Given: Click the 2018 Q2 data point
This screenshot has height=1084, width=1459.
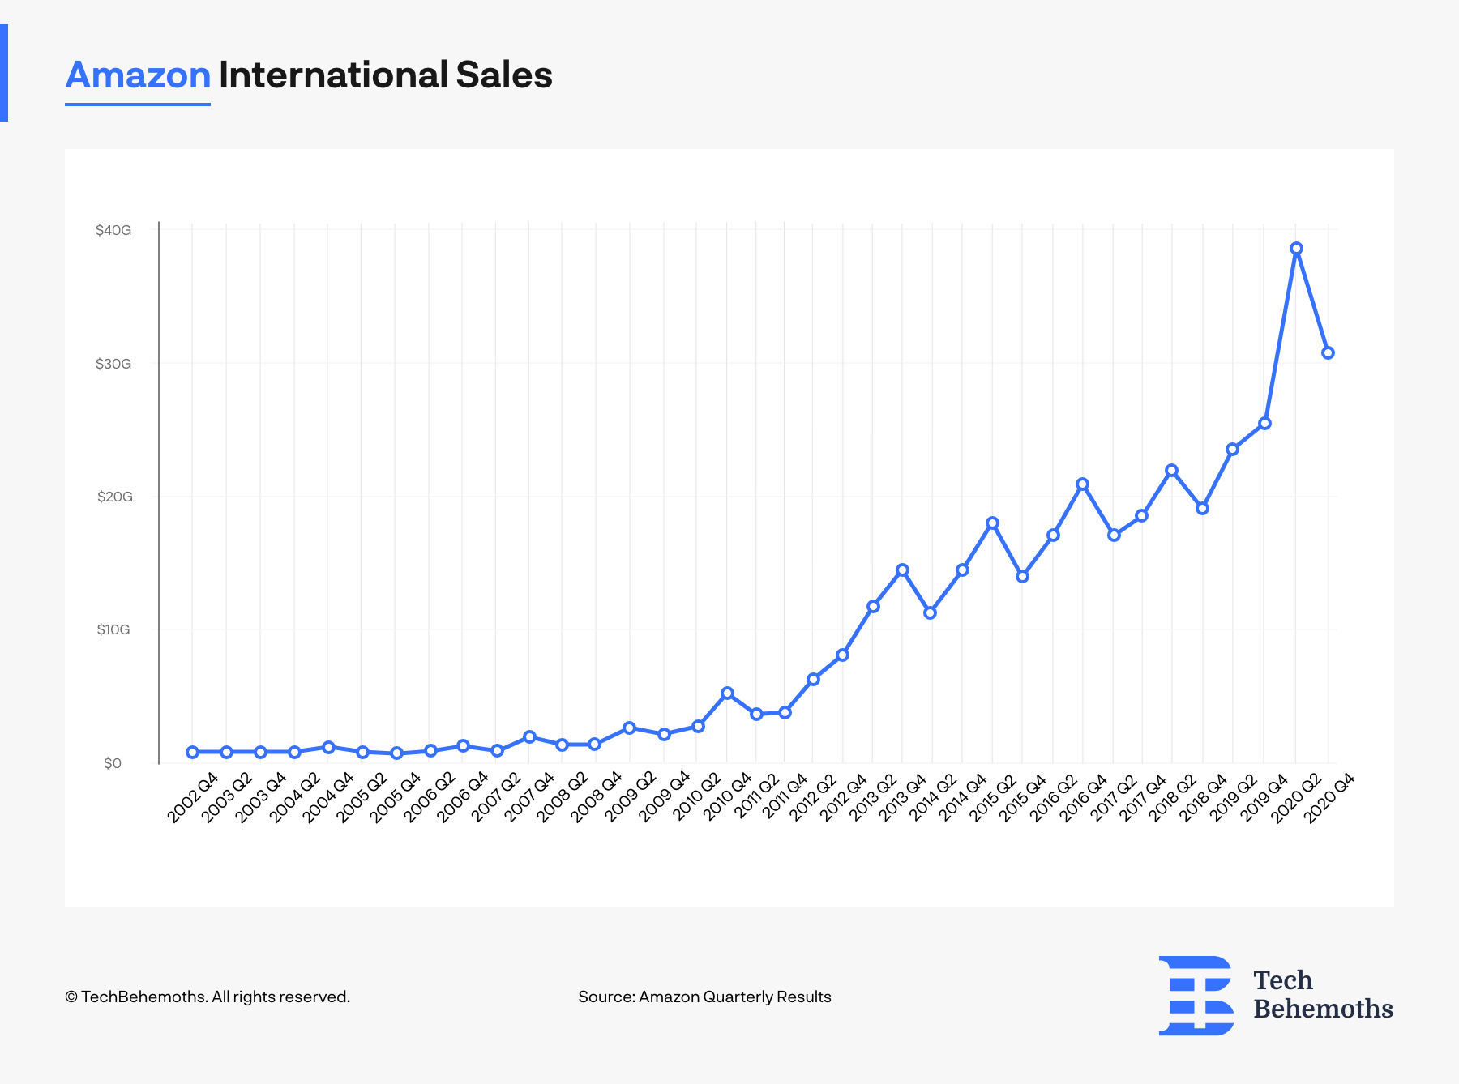Looking at the screenshot, I should tap(1171, 470).
